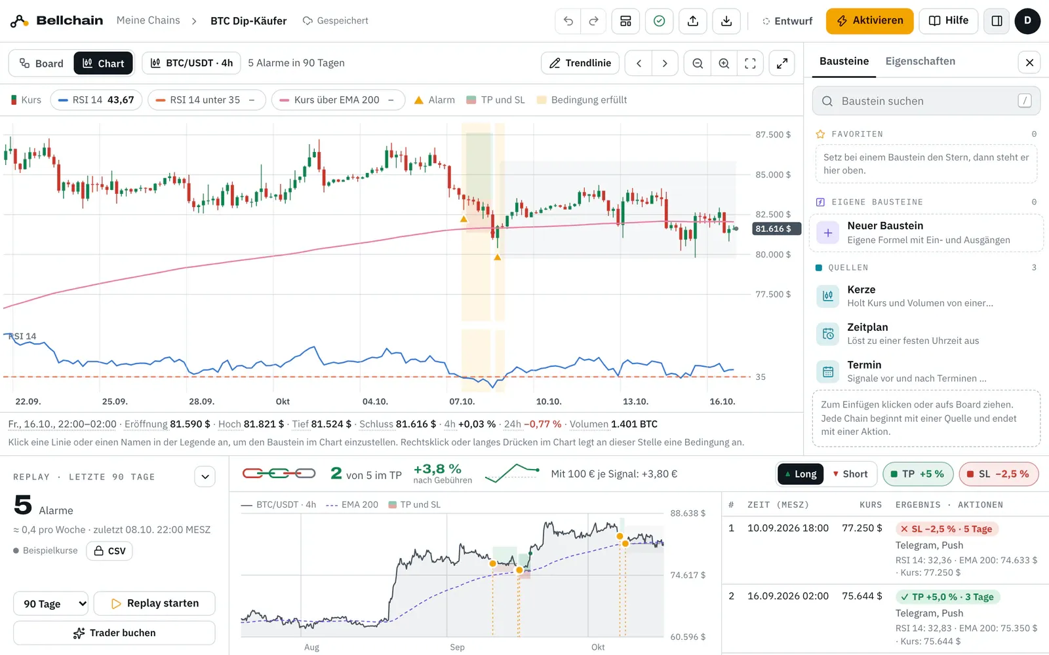Toggle the side panel layout icon
This screenshot has height=655, width=1049.
[997, 21]
